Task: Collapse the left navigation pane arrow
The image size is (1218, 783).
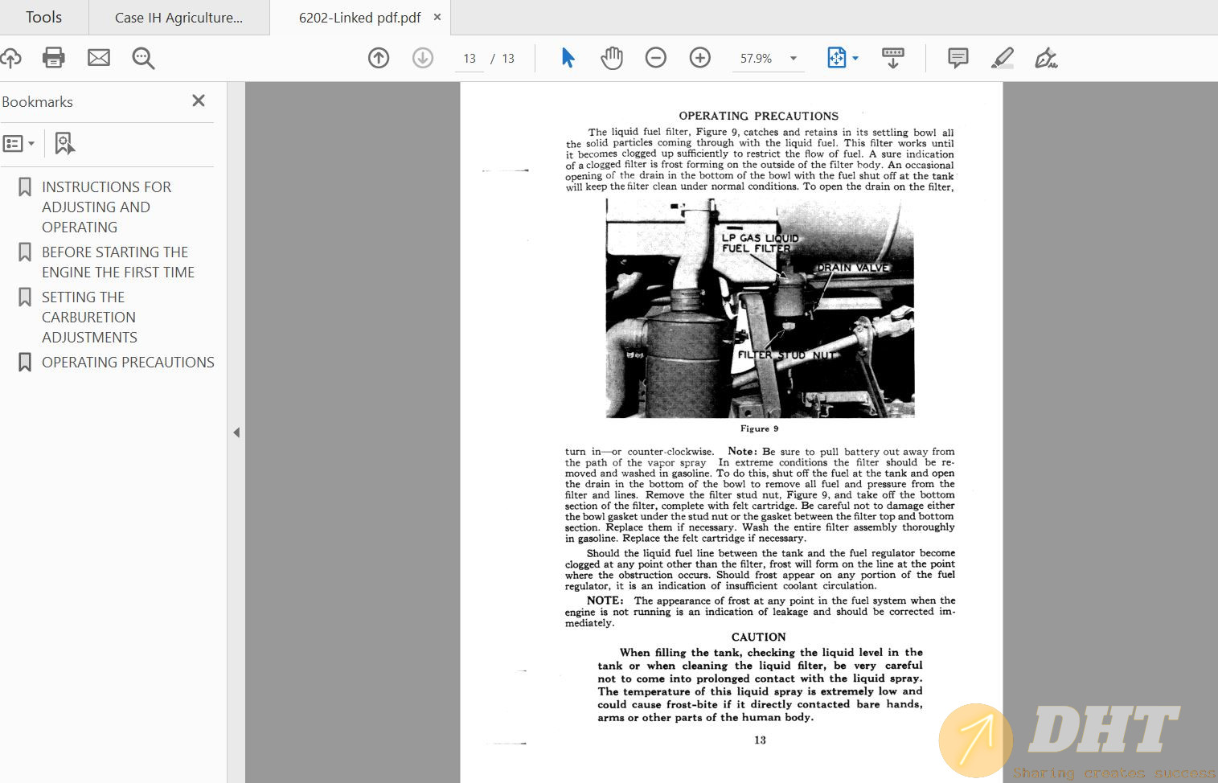Action: (236, 432)
